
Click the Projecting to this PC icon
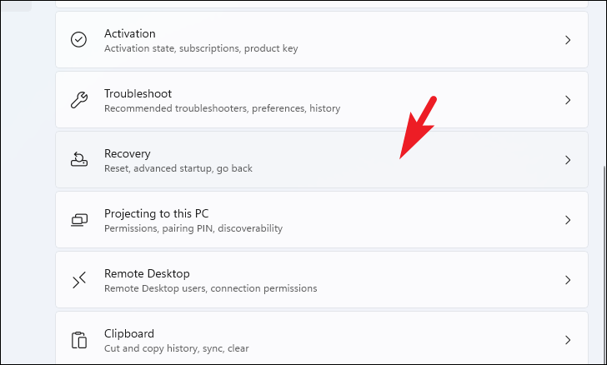pos(79,220)
